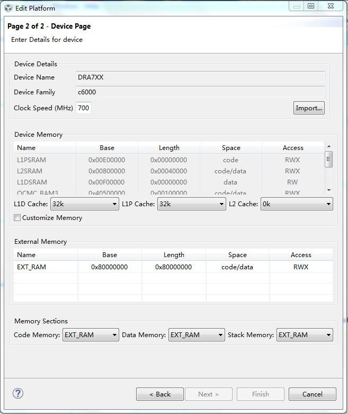The height and width of the screenshot is (414, 348).
Task: Click the disabled Finish button
Action: coord(261,394)
